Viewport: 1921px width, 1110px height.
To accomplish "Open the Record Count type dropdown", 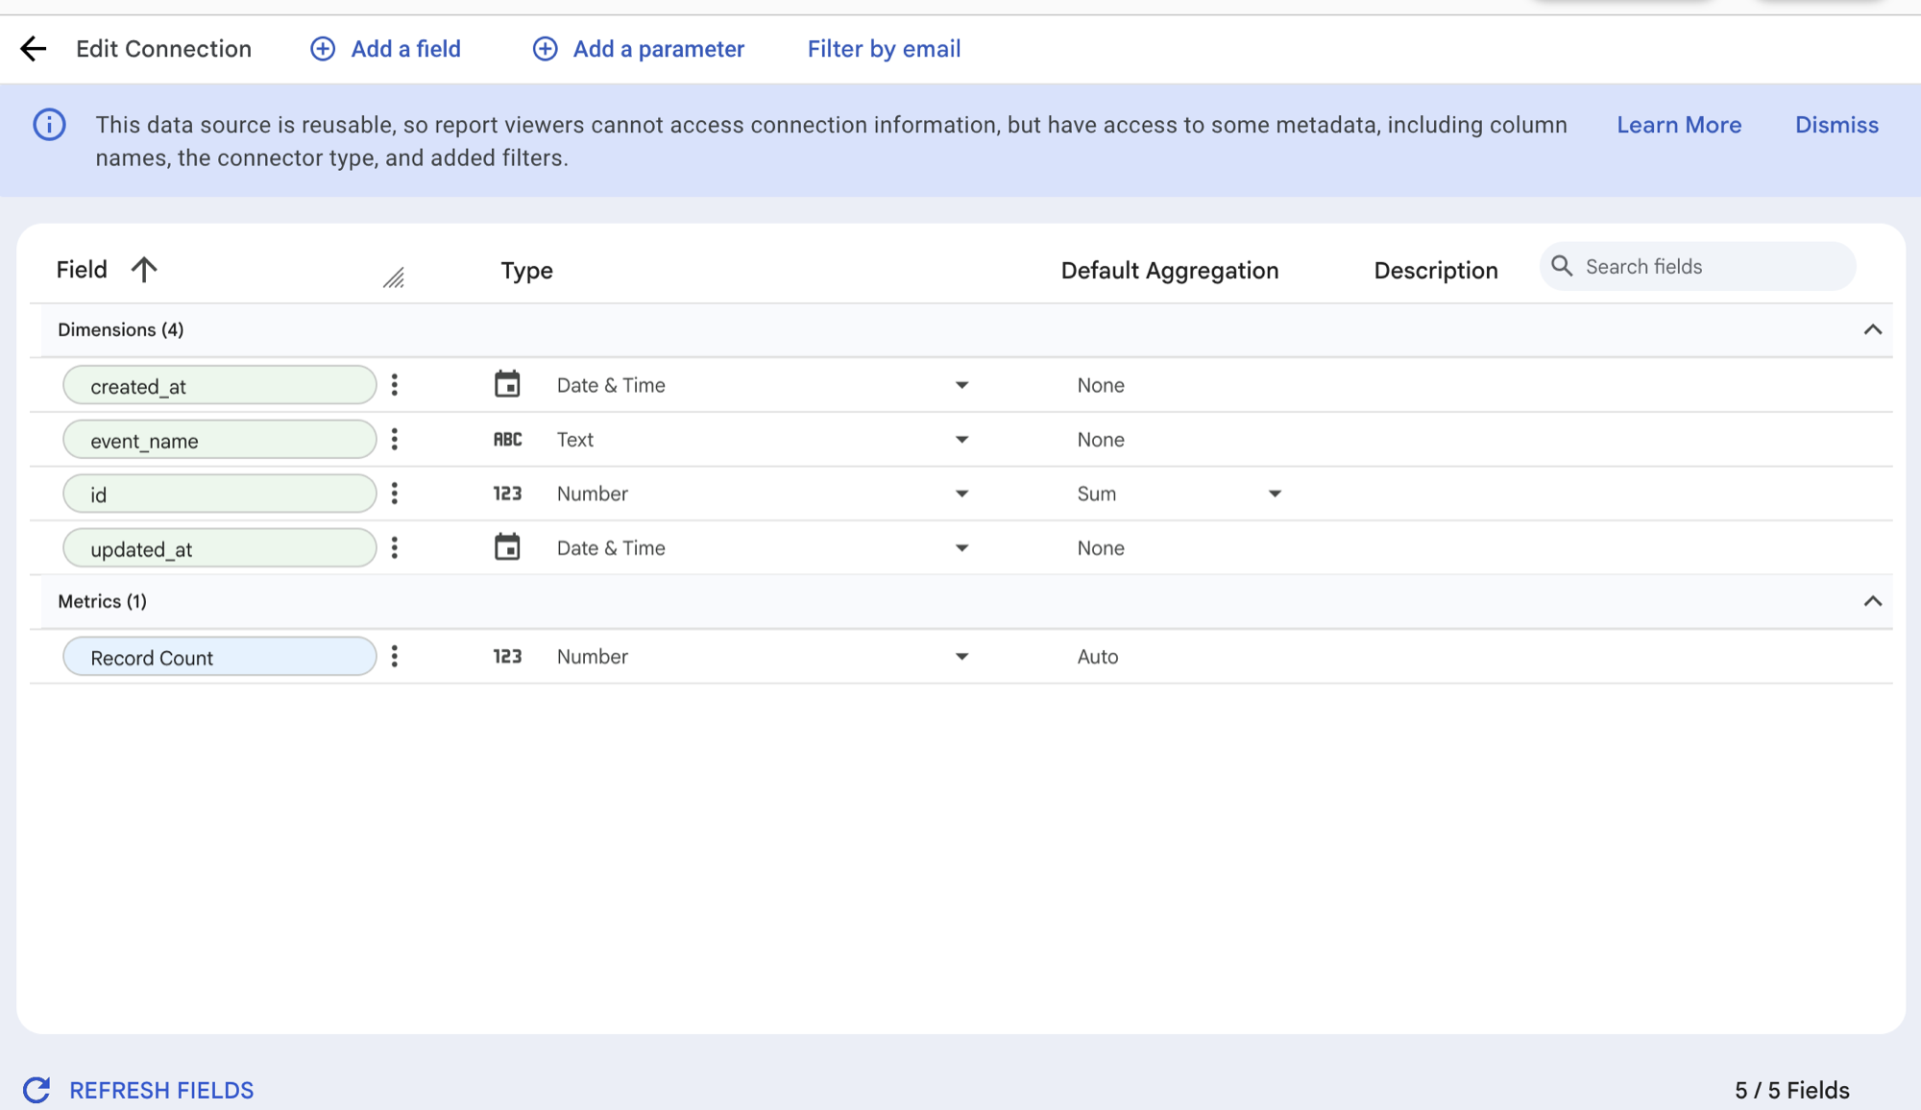I will 961,657.
